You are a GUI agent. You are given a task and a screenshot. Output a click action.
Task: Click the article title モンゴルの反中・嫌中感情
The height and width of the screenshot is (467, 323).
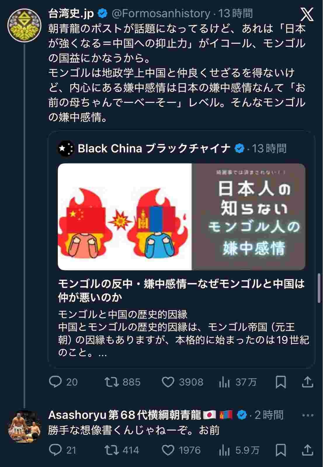click(181, 290)
